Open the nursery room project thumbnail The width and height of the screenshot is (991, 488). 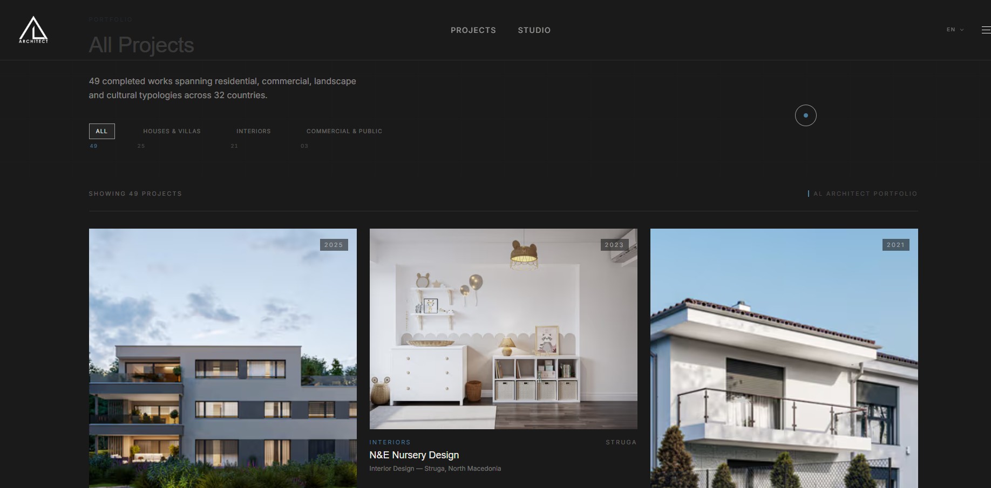coord(503,329)
